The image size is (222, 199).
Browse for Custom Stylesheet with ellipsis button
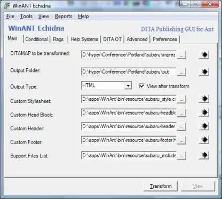(181, 99)
